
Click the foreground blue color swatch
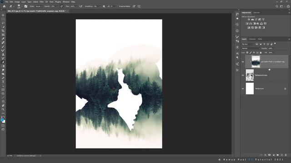coord(2,120)
